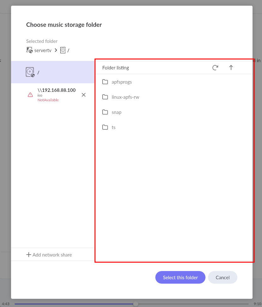Click the linux-apfs-rw folder icon

[x=105, y=97]
